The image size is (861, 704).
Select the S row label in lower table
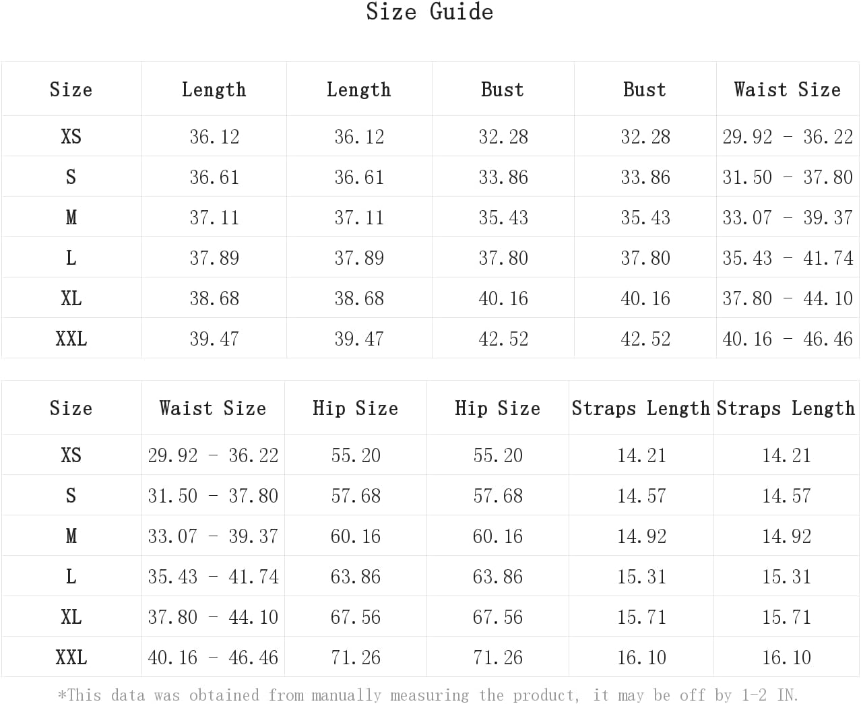point(71,496)
